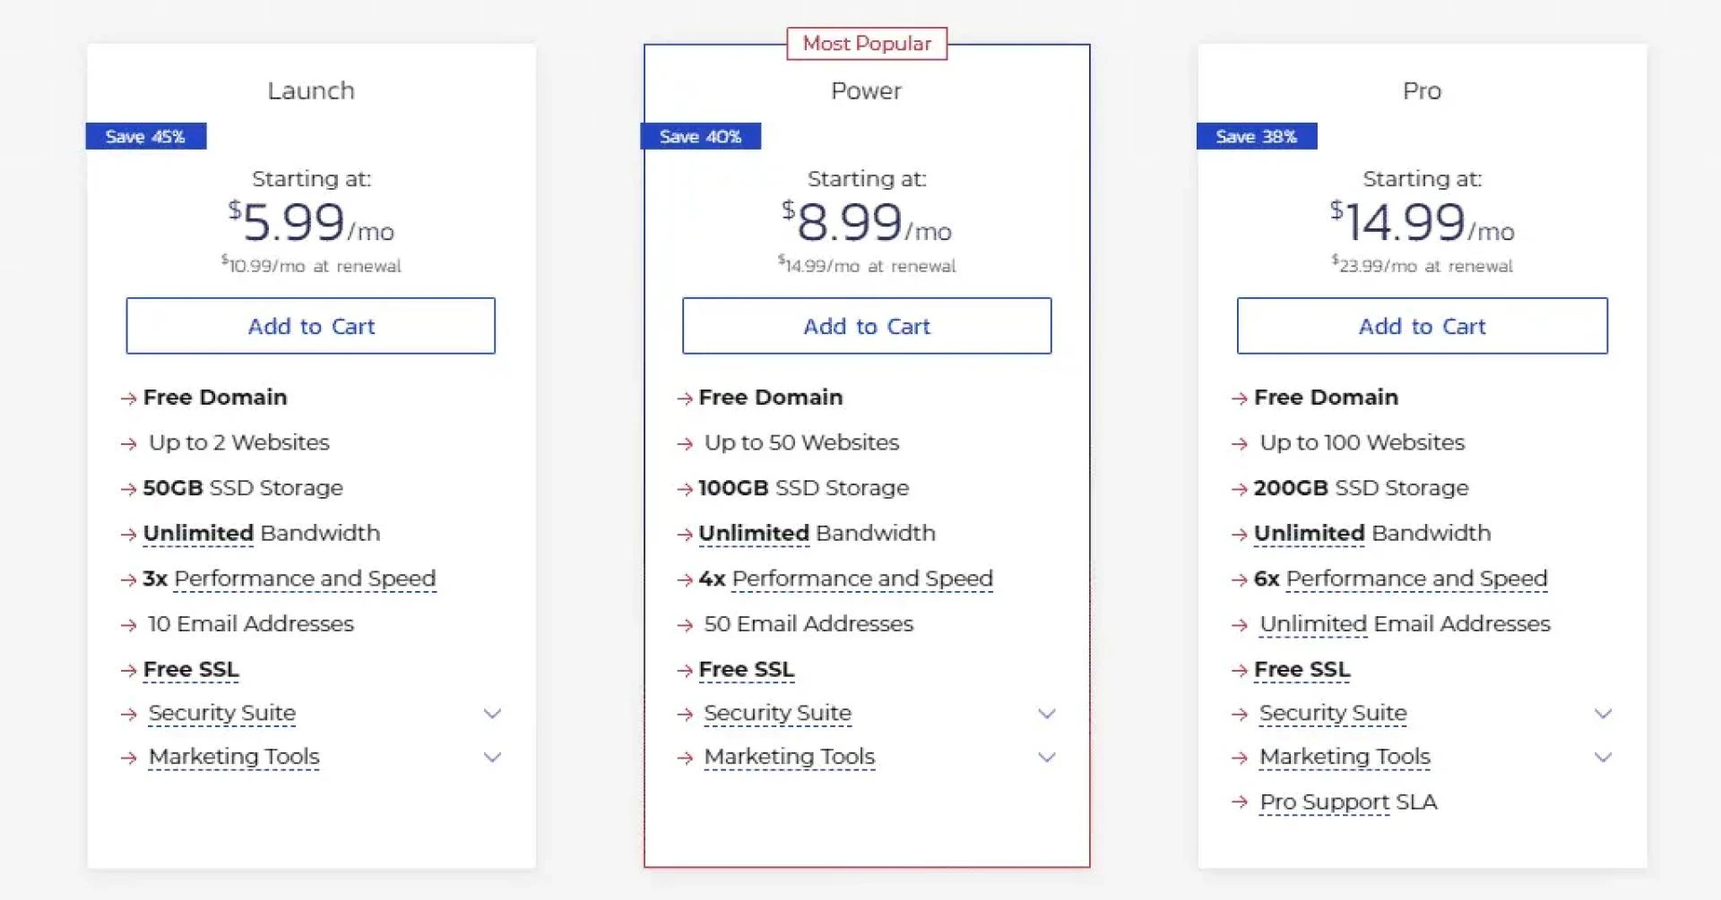Screen dimensions: 1721x900
Task: Click Add to Cart for the Pro plan
Action: (x=1422, y=326)
